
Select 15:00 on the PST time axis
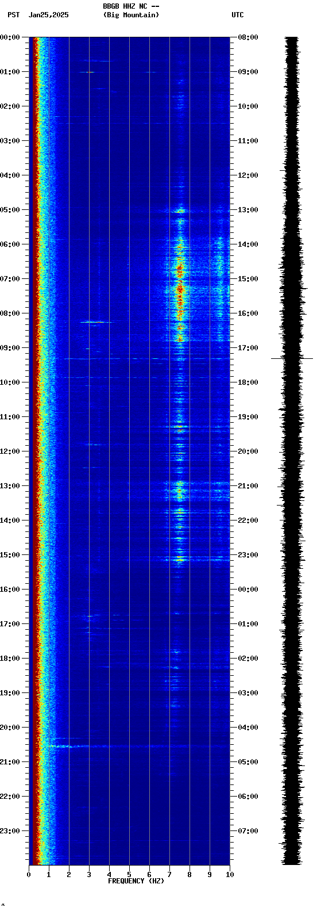[x=10, y=555]
